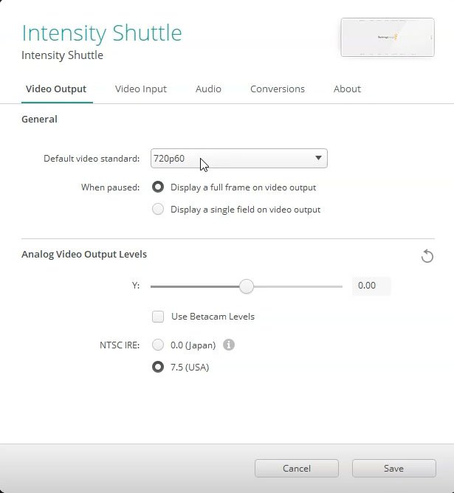Open the Default video standard dropdown showing 720p60
This screenshot has width=454, height=493.
238,158
